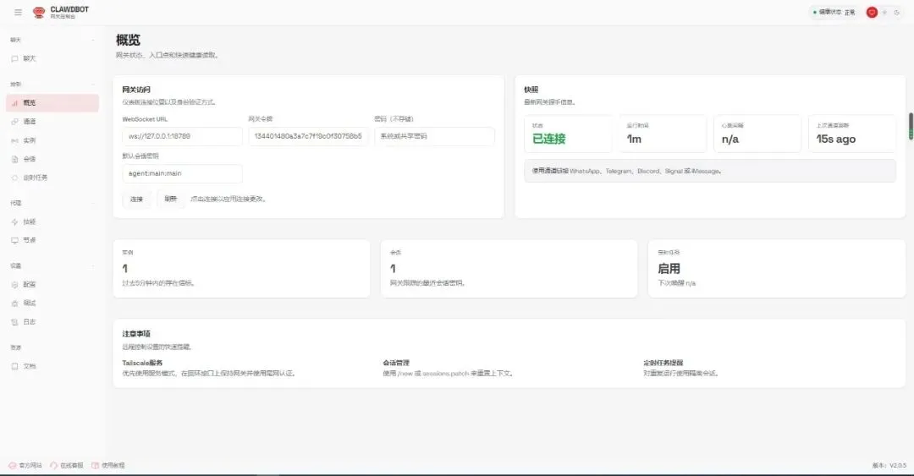
Task: Click 概览 bar-chart icon in sidebar
Action: click(x=14, y=103)
